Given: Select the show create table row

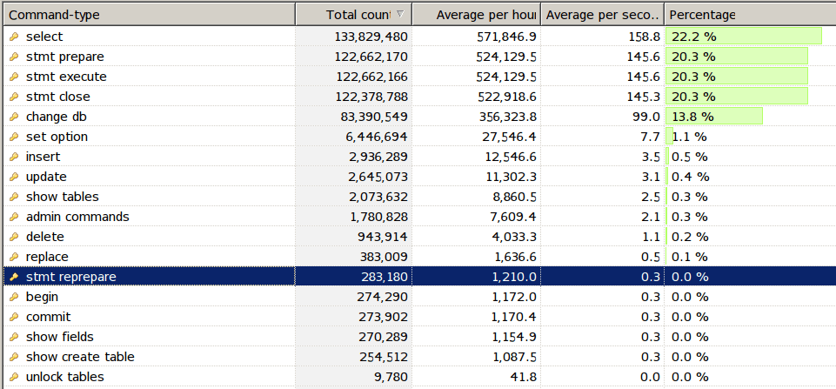Looking at the screenshot, I should [x=80, y=357].
